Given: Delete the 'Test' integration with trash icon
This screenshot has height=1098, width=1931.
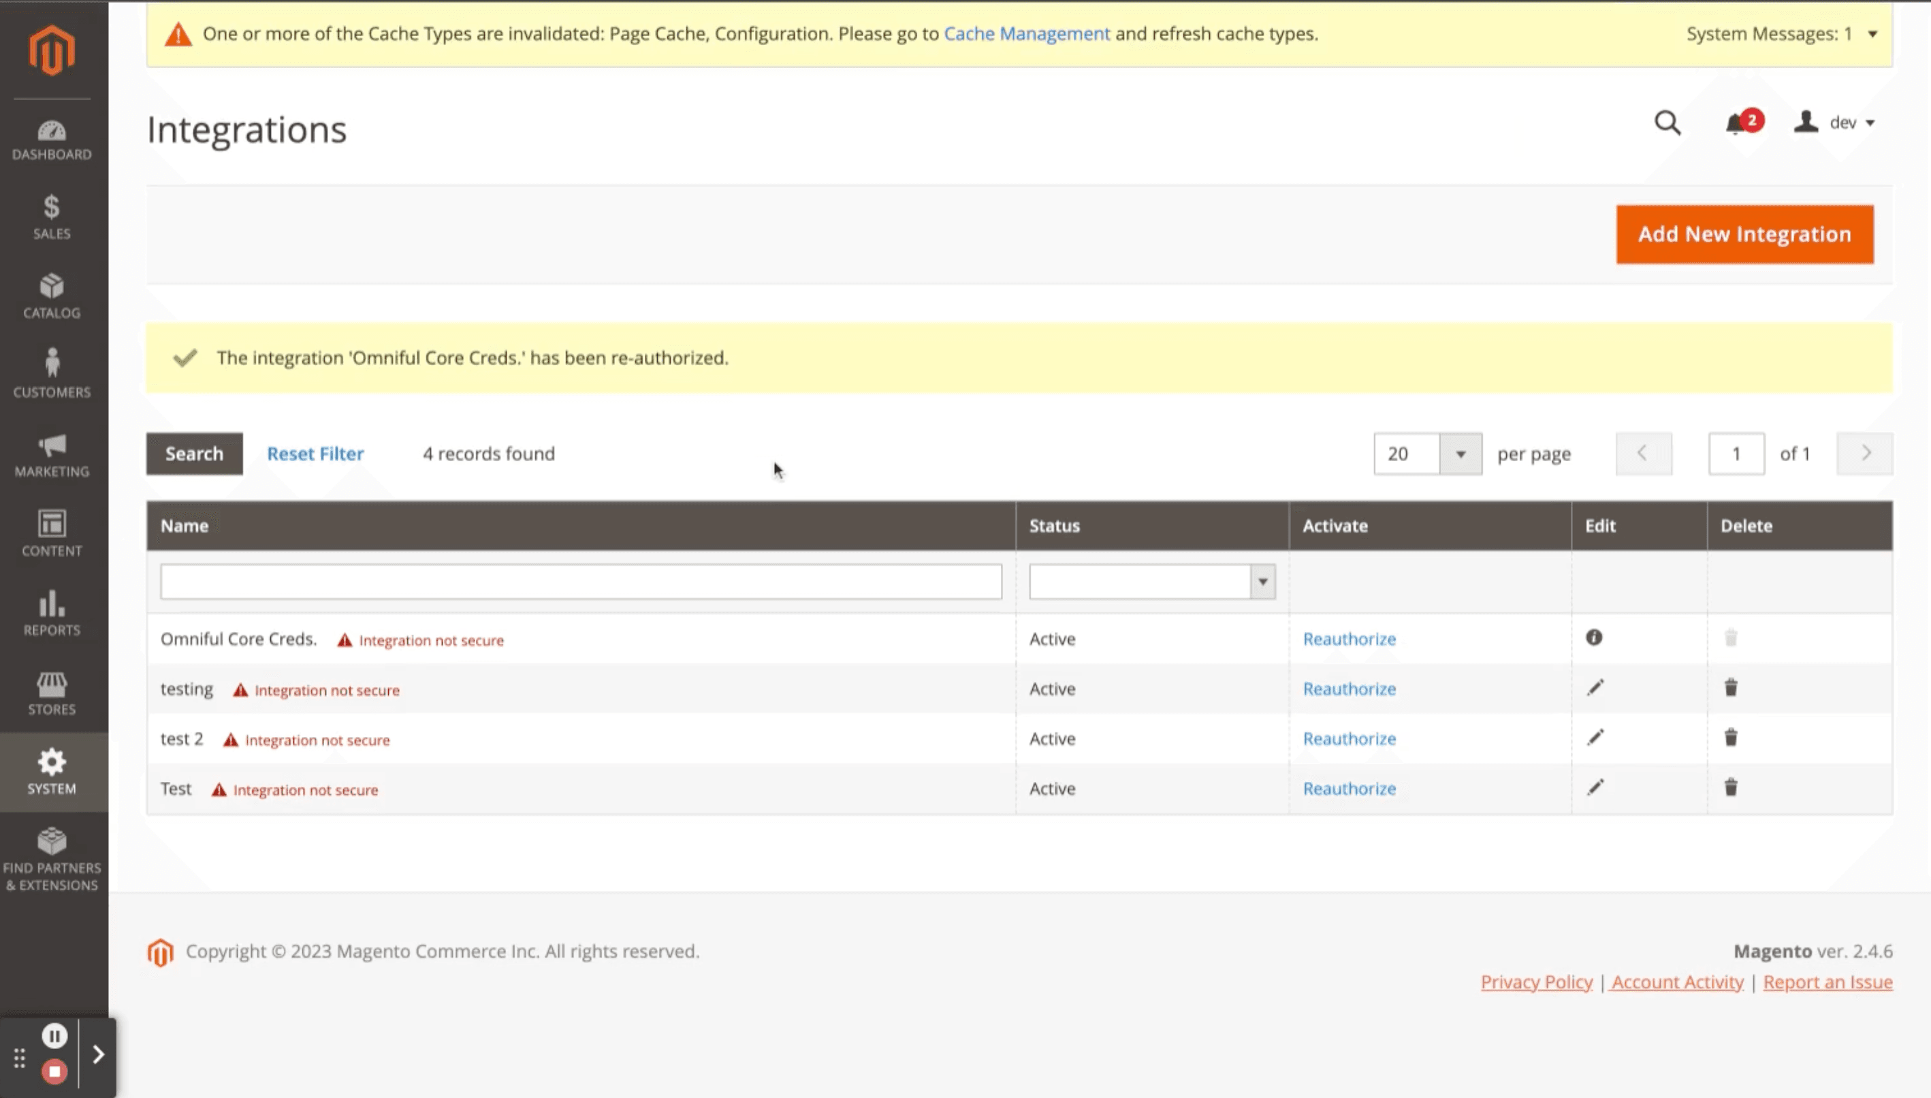Looking at the screenshot, I should (x=1731, y=787).
